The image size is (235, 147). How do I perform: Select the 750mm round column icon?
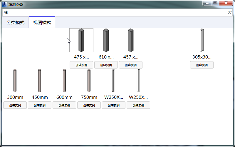click(x=89, y=81)
